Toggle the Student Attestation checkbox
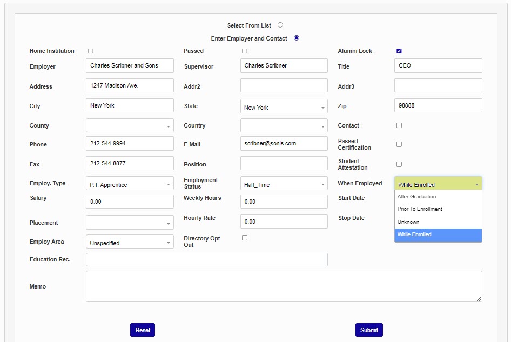The image size is (511, 342). coord(399,164)
